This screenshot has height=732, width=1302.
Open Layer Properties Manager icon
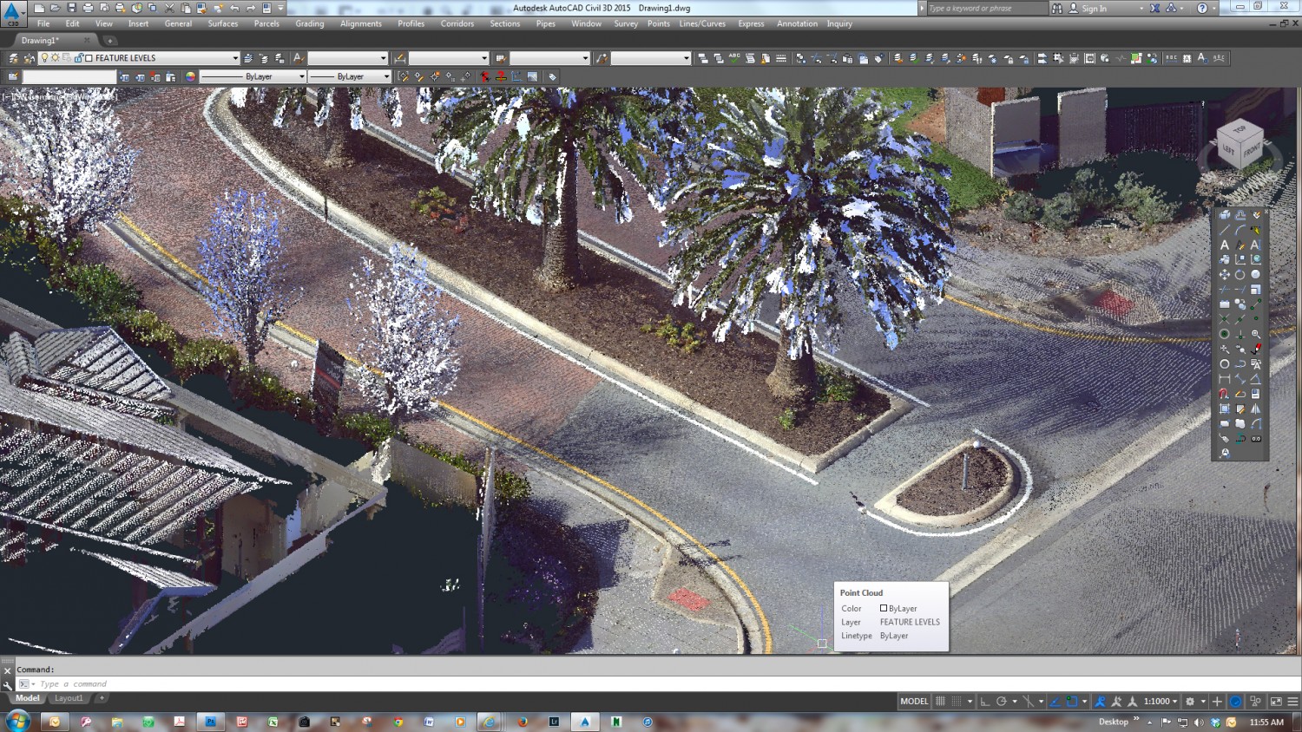tap(13, 58)
